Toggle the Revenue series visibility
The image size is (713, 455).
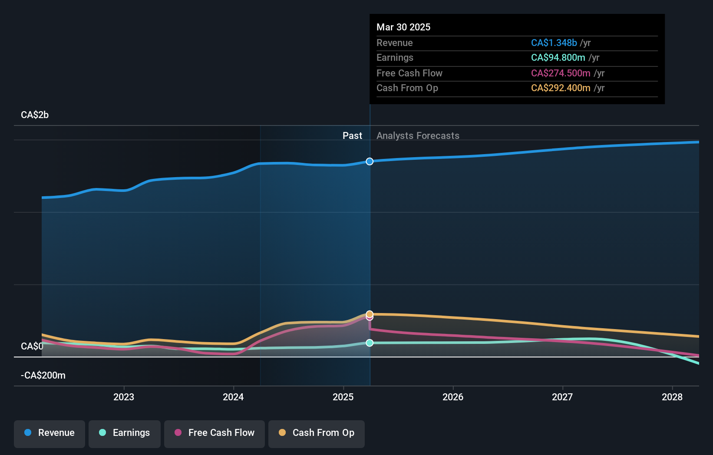(49, 433)
